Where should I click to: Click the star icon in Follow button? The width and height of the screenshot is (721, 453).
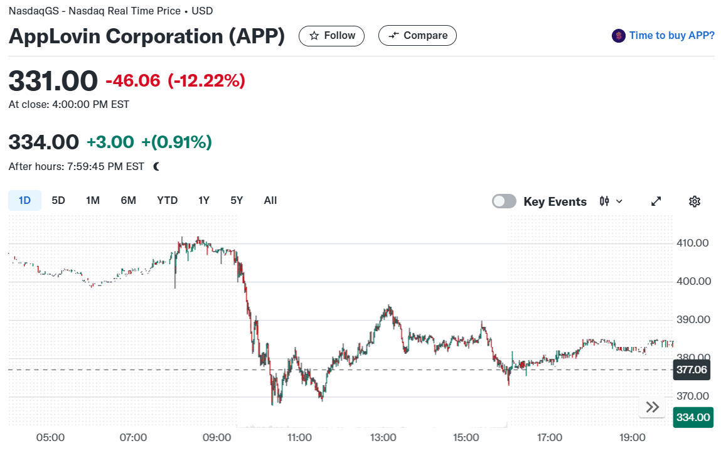click(314, 36)
